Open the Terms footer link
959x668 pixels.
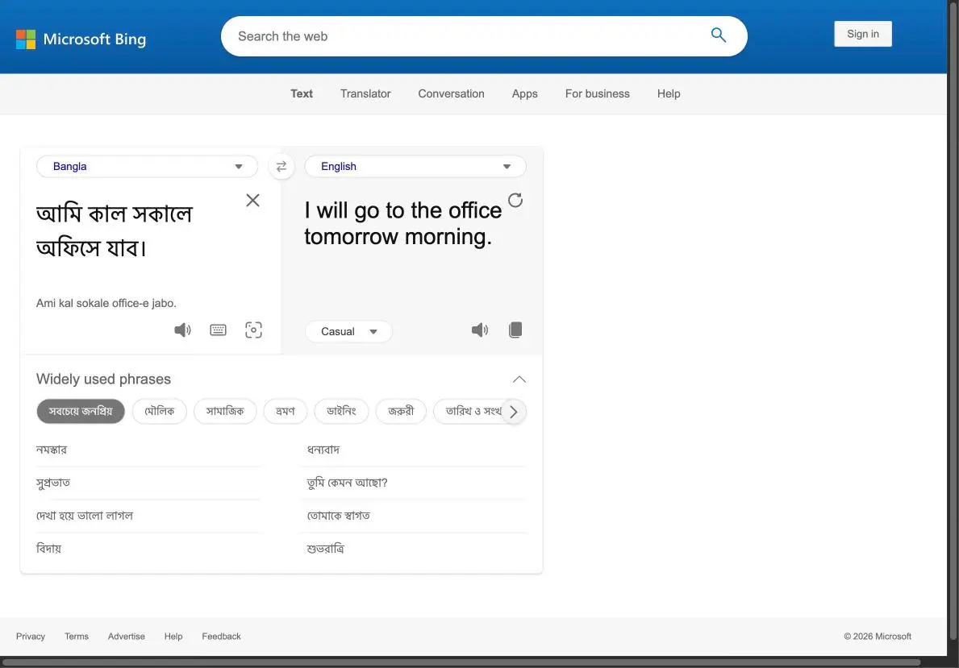coord(77,637)
